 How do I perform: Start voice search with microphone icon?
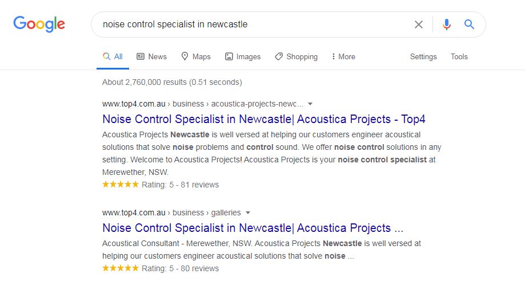click(x=447, y=24)
